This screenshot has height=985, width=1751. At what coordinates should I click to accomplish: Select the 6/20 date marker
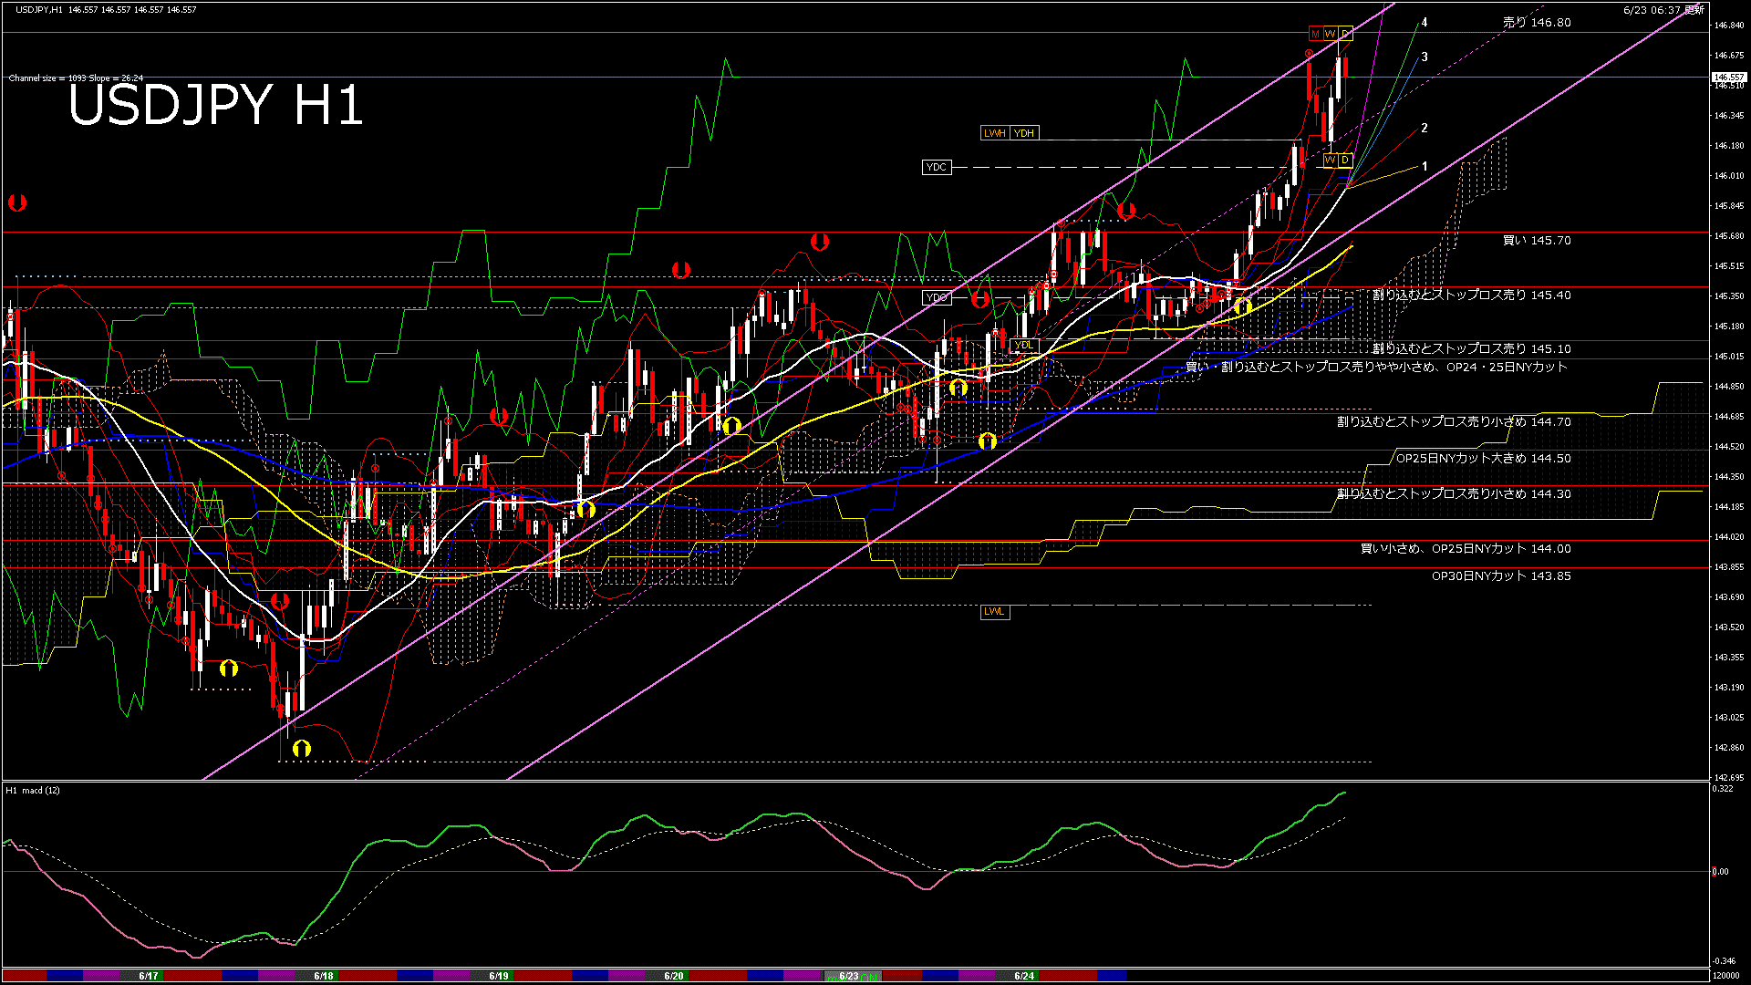point(674,976)
